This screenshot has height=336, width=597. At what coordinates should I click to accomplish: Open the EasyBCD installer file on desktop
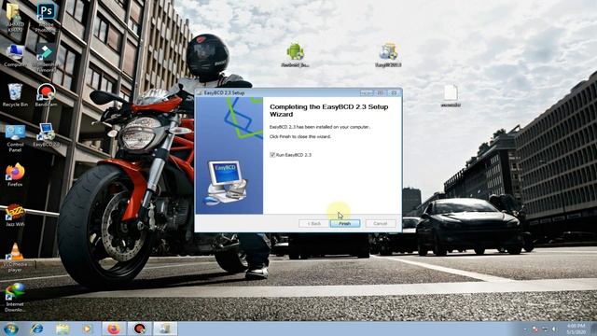(388, 56)
